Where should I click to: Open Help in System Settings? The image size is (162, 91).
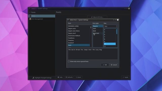pyautogui.click(x=60, y=77)
